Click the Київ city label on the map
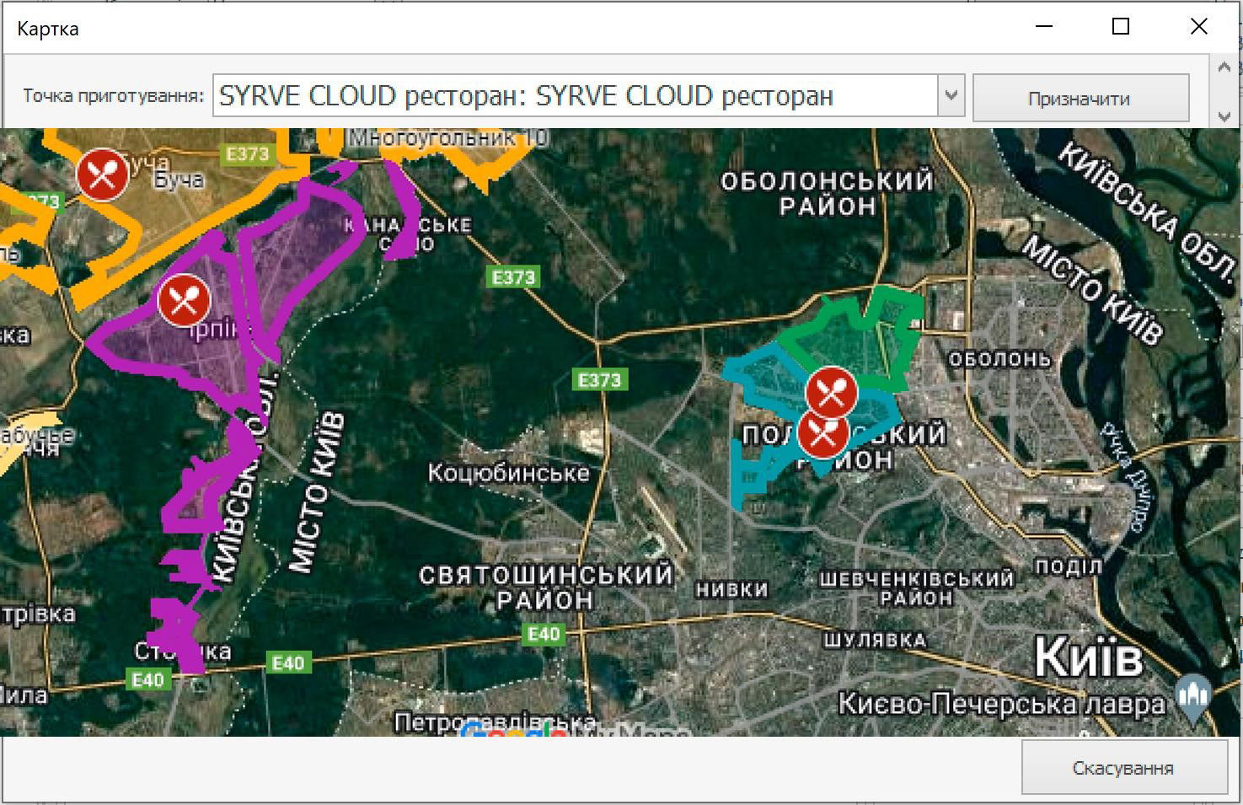 click(1088, 657)
